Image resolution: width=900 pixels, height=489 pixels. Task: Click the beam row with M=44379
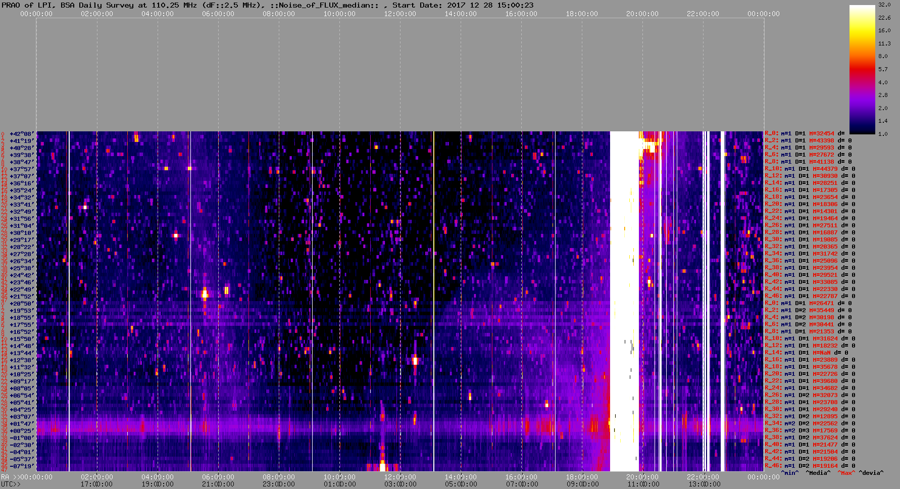[810, 169]
